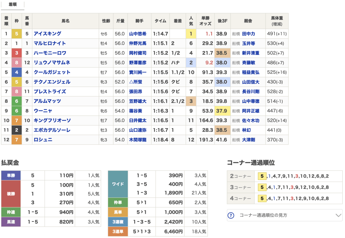This screenshot has height=238, width=345.
Task: Open trainer 山中尊徳 page
Action: 251,101
